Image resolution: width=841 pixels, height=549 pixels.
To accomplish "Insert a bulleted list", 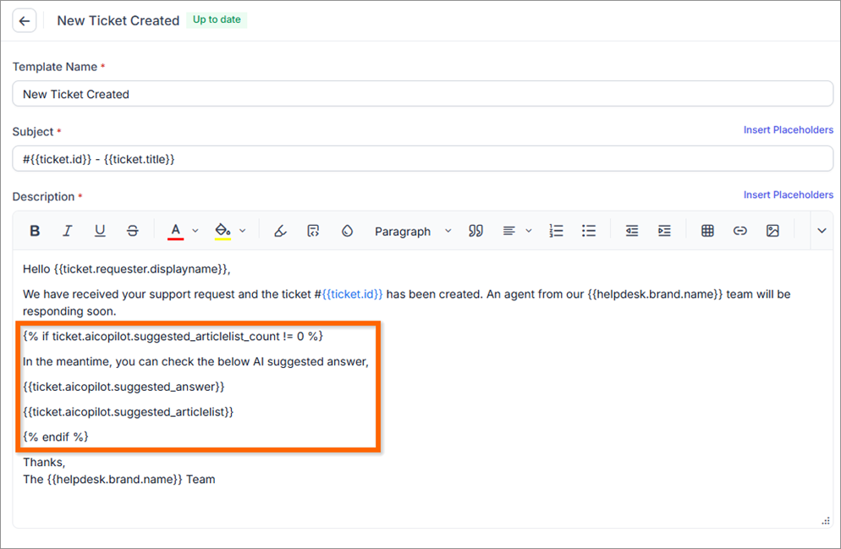I will (589, 231).
